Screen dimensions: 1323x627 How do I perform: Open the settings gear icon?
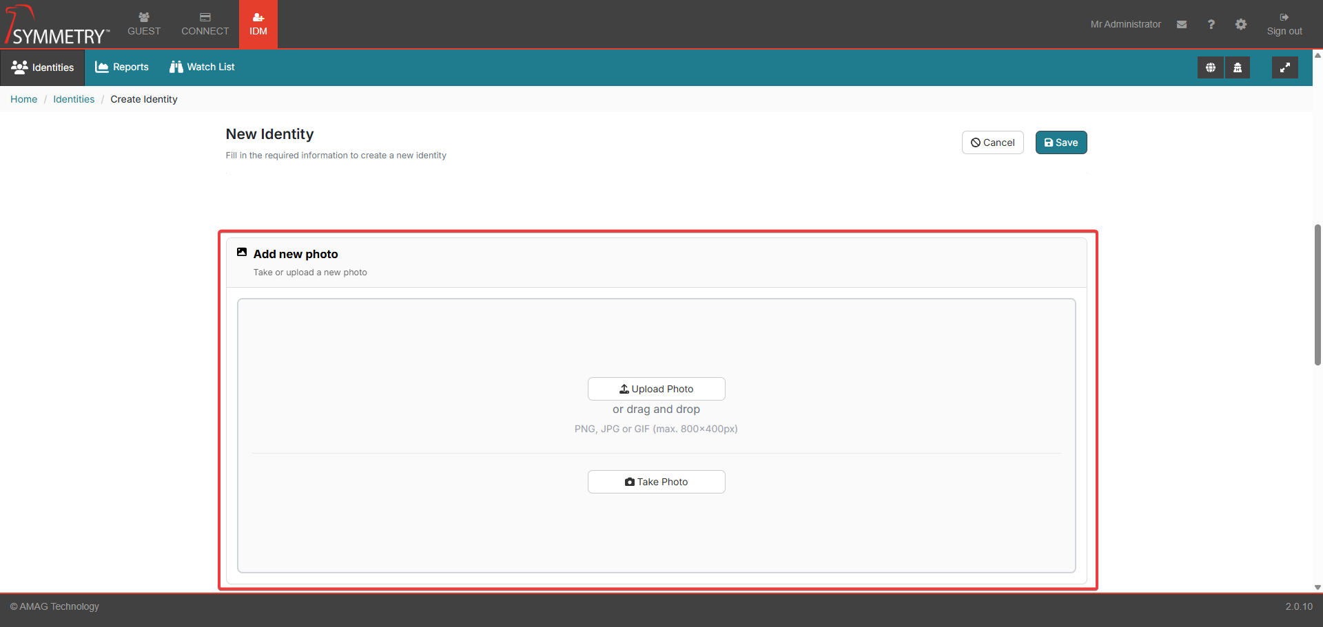pos(1240,24)
